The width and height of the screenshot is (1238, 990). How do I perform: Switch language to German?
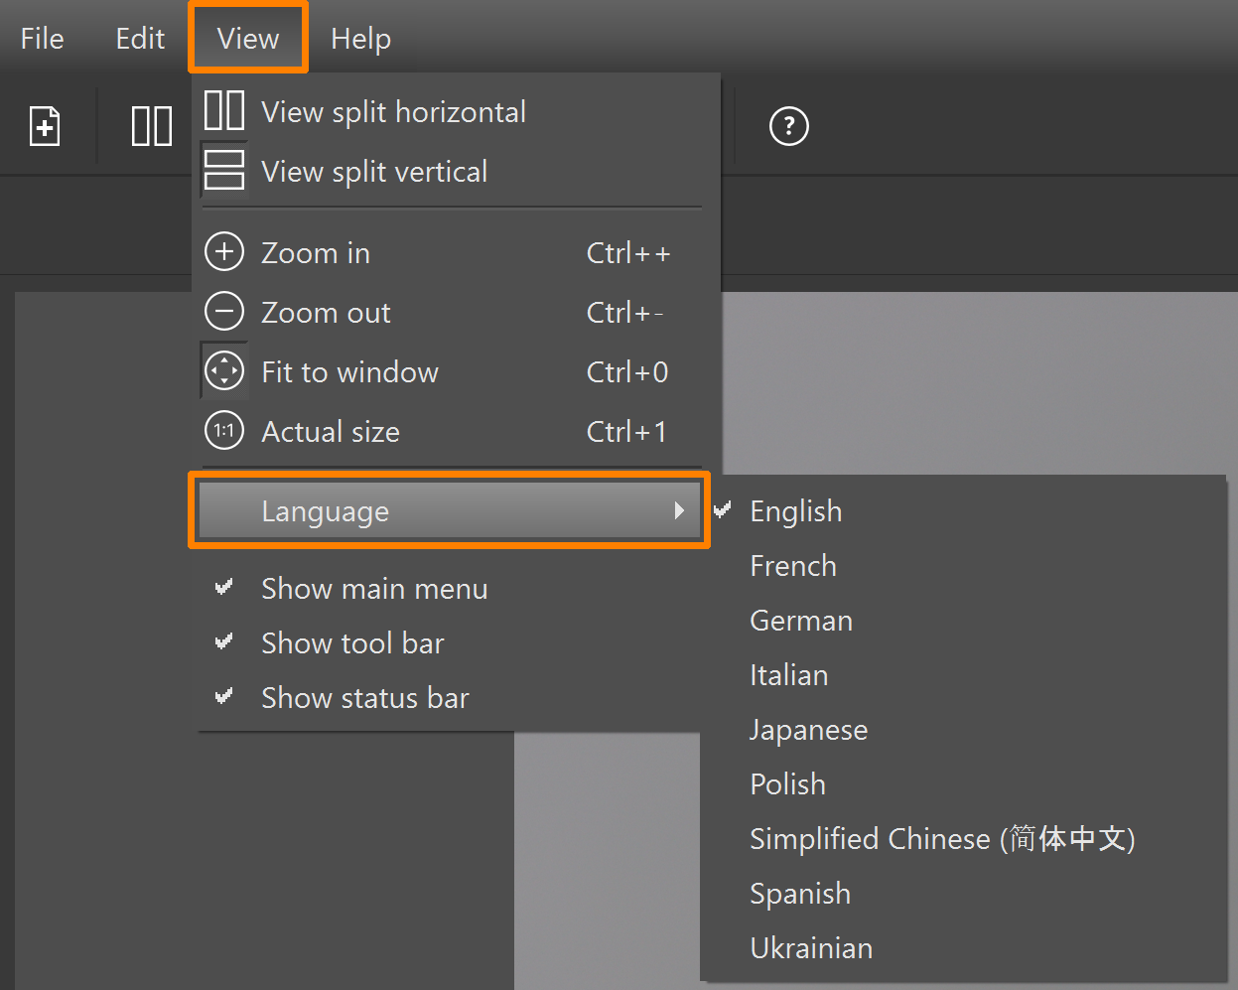tap(801, 621)
